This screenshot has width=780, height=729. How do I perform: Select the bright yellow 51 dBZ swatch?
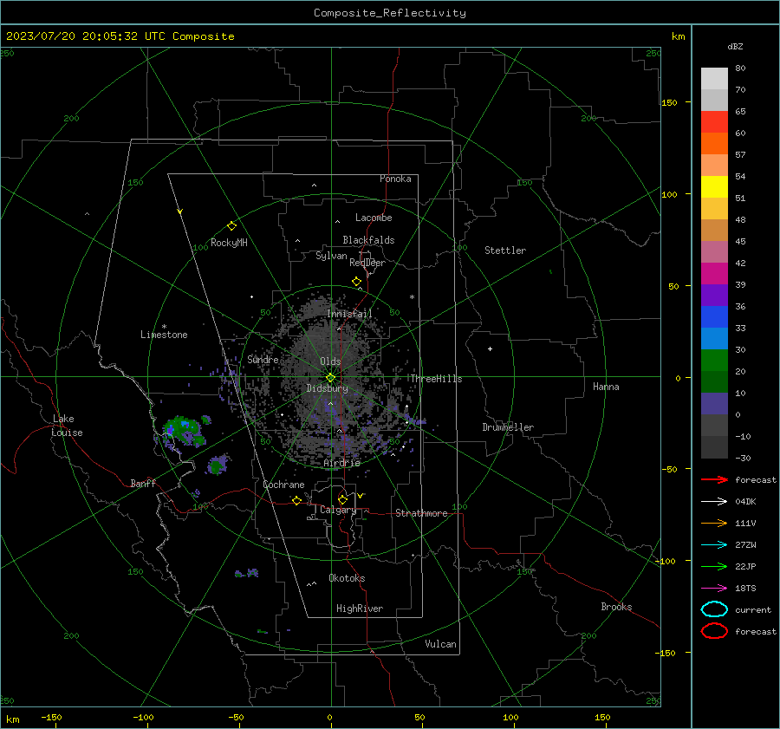coord(714,186)
